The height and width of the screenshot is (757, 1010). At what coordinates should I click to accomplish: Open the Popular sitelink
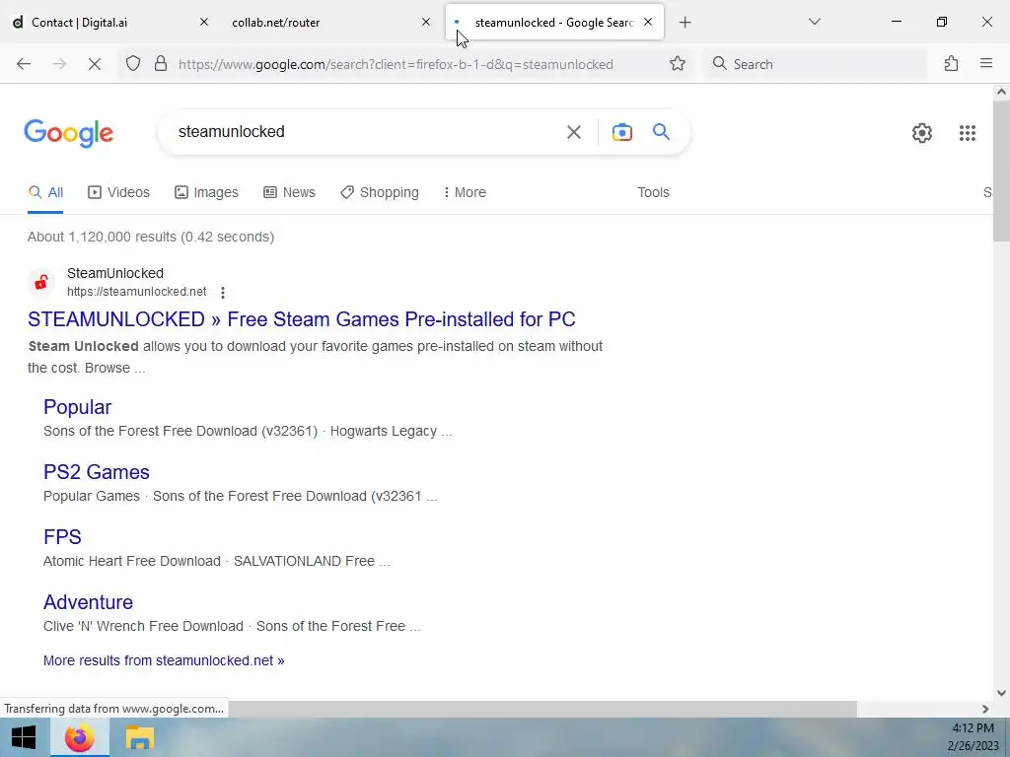pyautogui.click(x=77, y=407)
